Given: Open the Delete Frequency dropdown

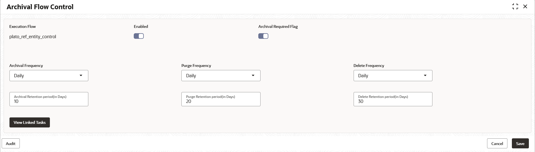Looking at the screenshot, I should (393, 76).
